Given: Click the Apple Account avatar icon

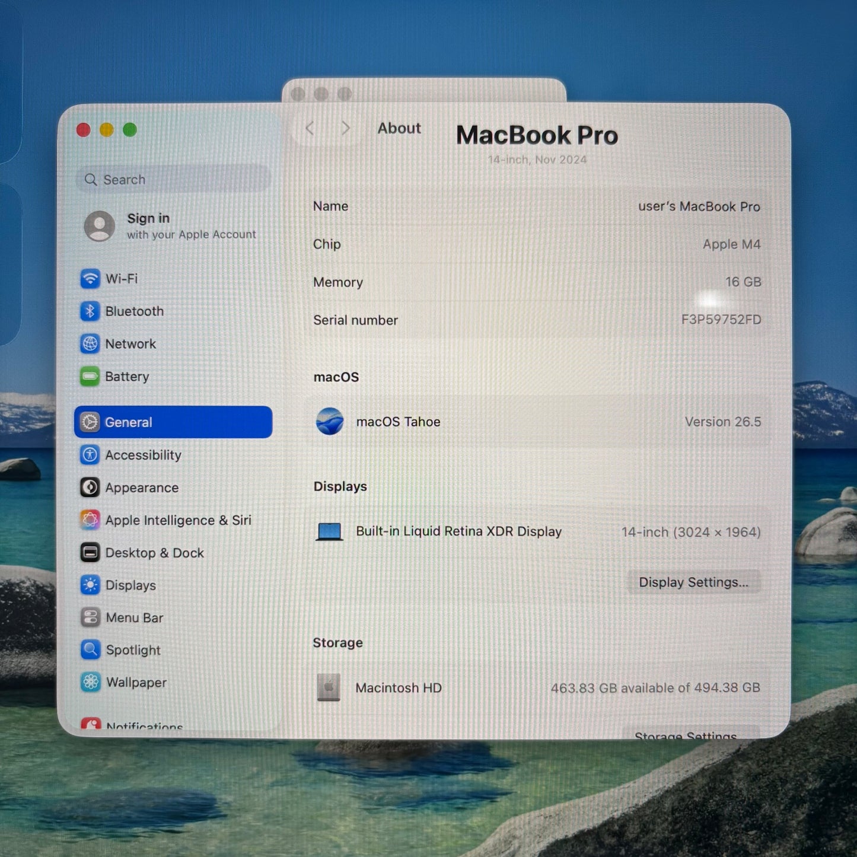Looking at the screenshot, I should pos(100,226).
